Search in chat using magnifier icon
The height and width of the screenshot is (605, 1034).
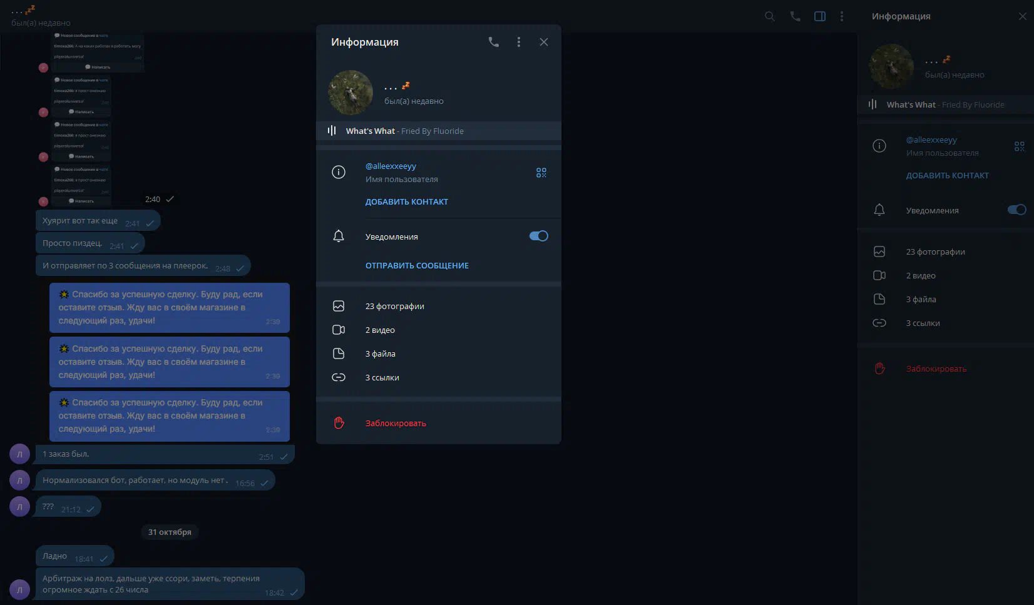(x=769, y=16)
